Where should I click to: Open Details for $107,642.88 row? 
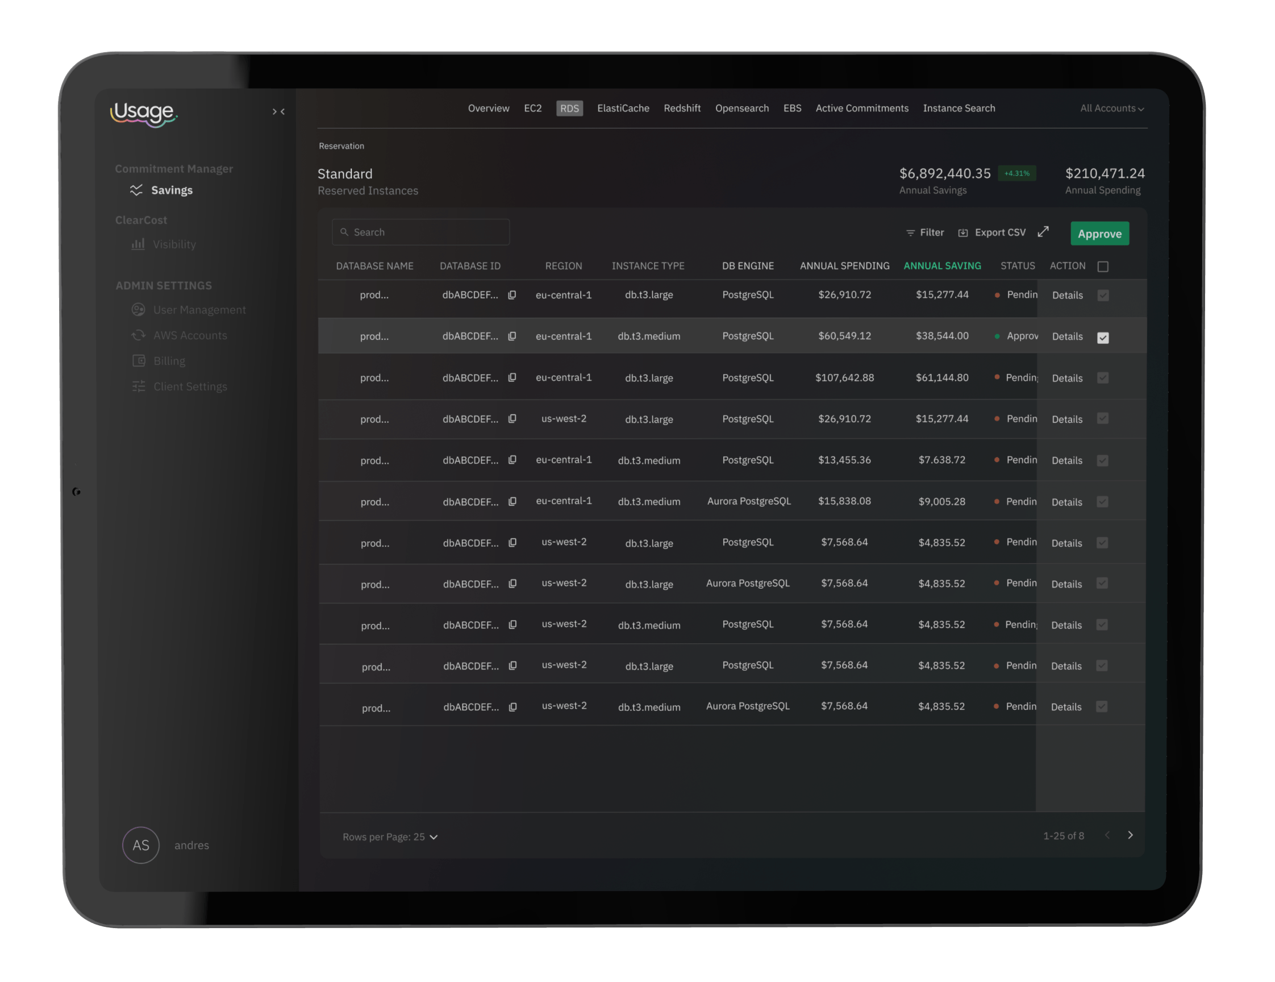point(1067,378)
